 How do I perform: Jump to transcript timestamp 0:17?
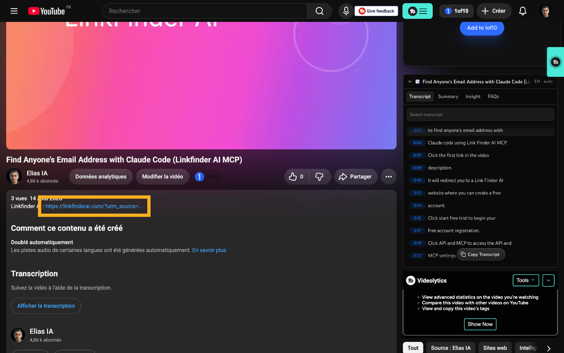417,231
